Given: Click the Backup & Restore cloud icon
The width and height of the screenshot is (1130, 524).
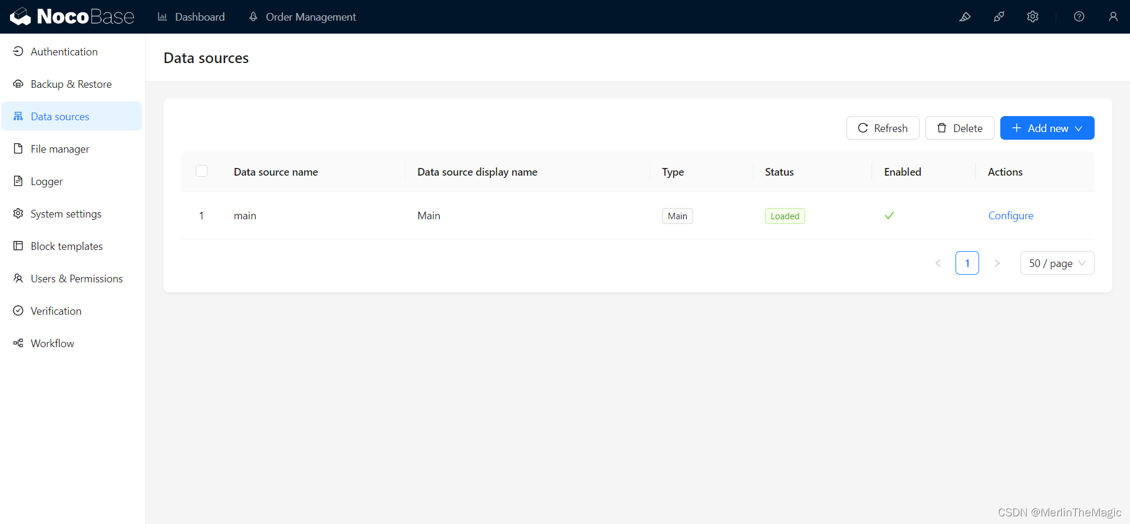Looking at the screenshot, I should tap(18, 84).
